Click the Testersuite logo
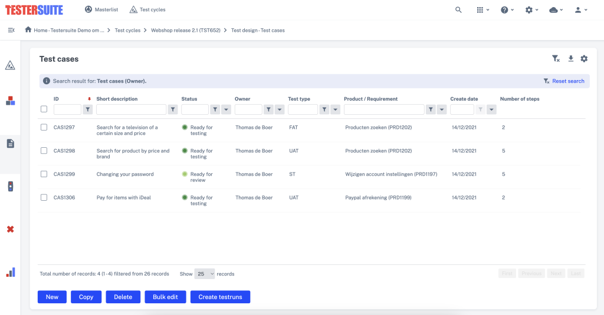 [x=34, y=10]
